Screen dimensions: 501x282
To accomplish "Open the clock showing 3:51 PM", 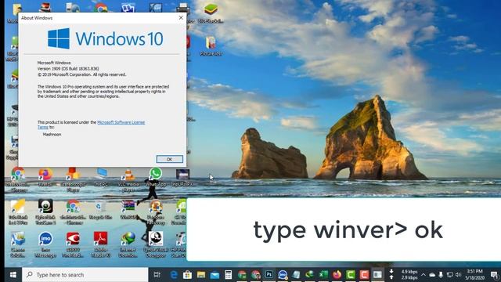I will (474, 275).
